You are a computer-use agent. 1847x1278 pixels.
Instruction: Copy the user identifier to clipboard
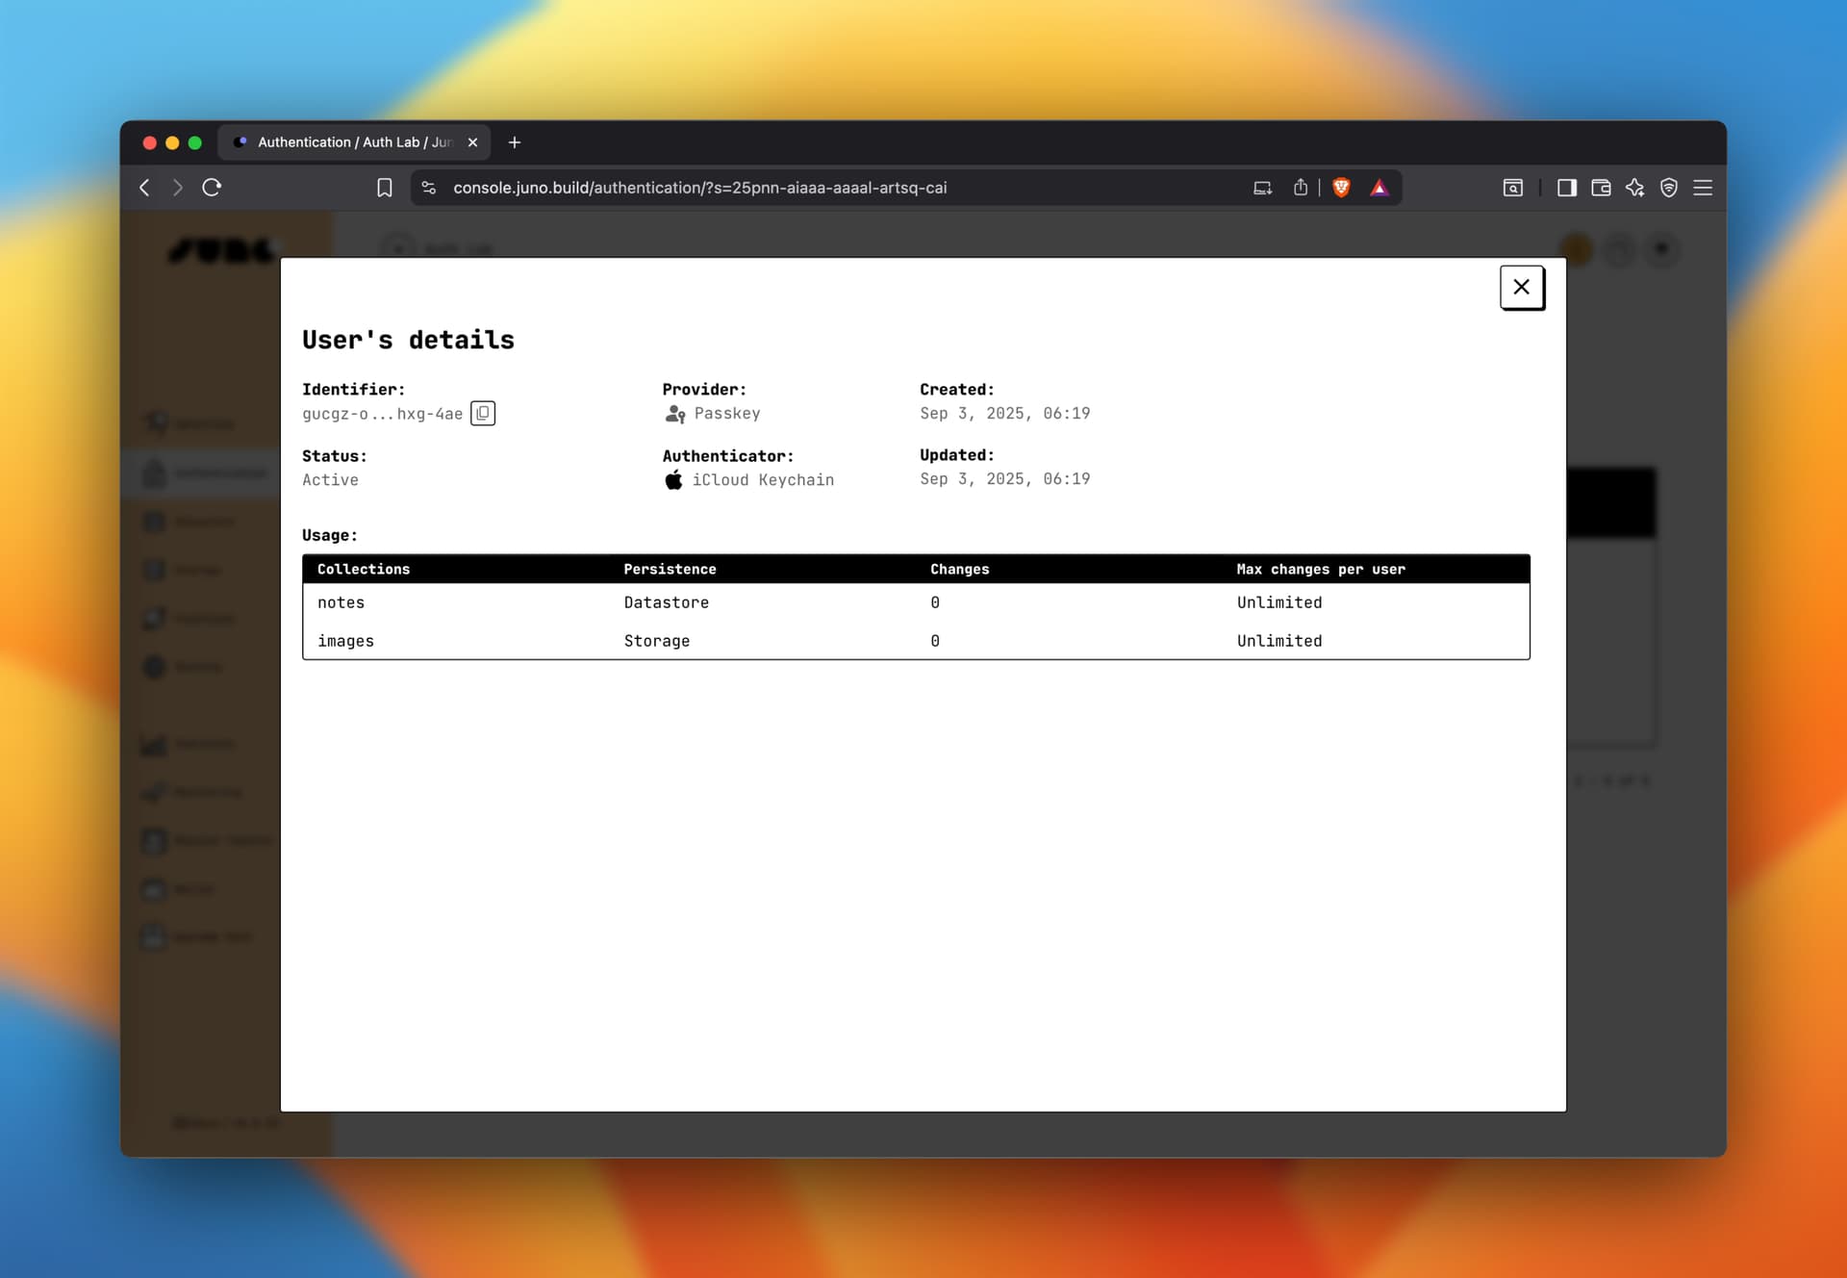click(482, 414)
